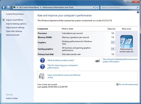Click Memory subscore 7.9
141x104 pixels.
point(113,37)
